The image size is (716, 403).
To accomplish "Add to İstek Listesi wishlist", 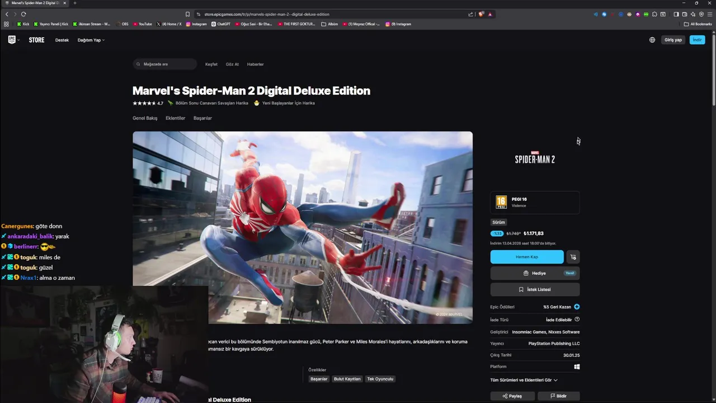I will pos(535,289).
